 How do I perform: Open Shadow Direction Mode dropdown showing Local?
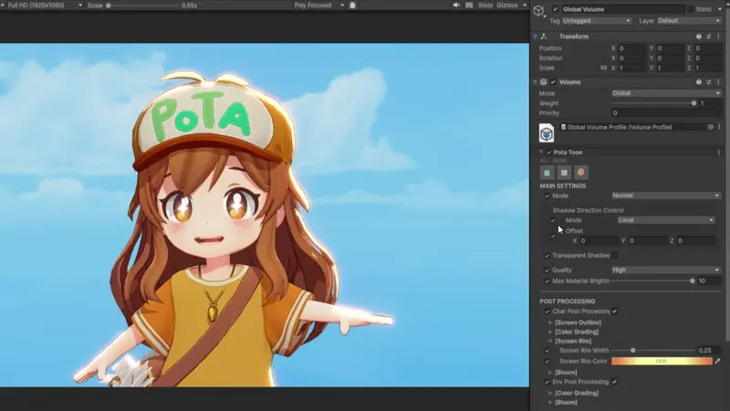(666, 220)
